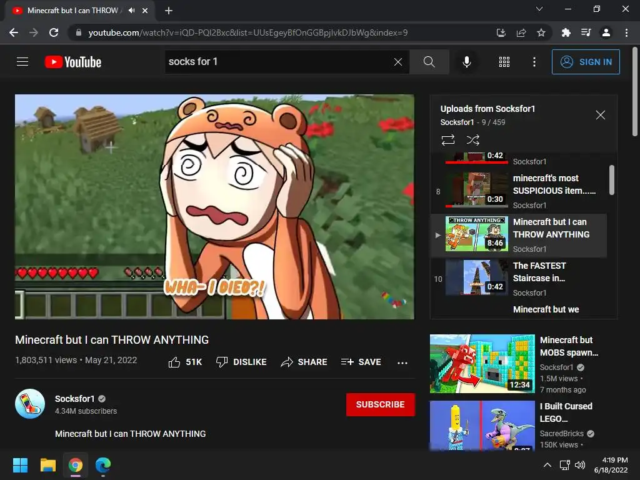
Task: Open Chrome three-dot menu
Action: pos(626,32)
